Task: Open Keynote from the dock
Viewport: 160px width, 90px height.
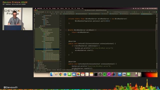Action: click(x=119, y=74)
